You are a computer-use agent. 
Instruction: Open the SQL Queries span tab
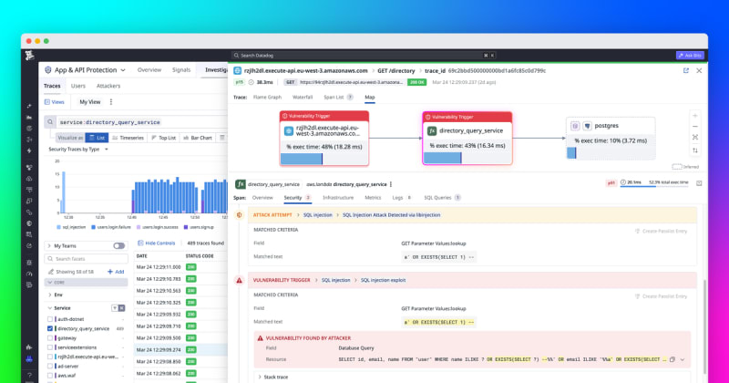point(436,197)
